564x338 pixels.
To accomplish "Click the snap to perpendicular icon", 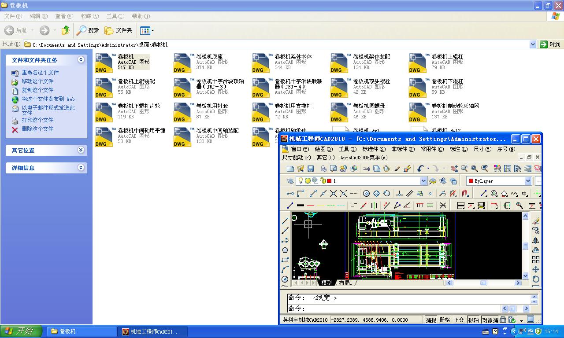I will point(399,193).
